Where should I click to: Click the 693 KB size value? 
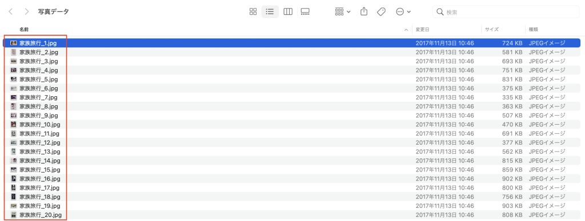tap(512, 61)
